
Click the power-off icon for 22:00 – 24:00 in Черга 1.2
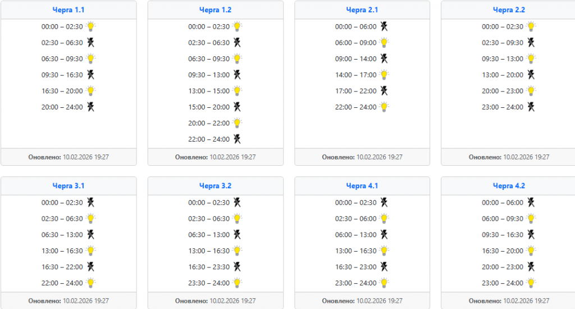pos(238,139)
